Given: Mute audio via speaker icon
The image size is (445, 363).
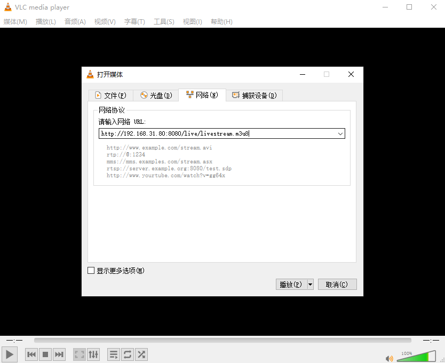Looking at the screenshot, I should pos(389,358).
